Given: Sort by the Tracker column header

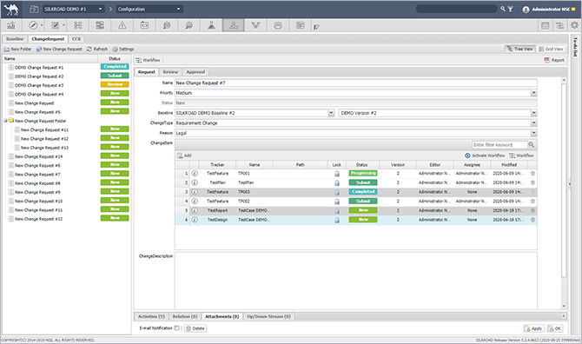Looking at the screenshot, I should [217, 165].
